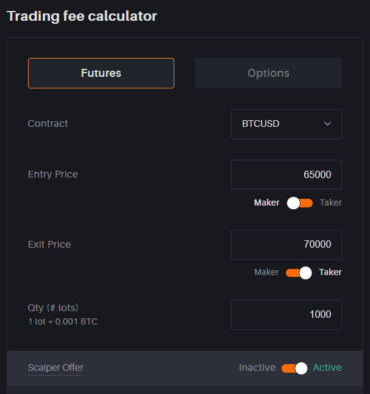Click the Exit Price input field
The image size is (370, 394).
(286, 245)
